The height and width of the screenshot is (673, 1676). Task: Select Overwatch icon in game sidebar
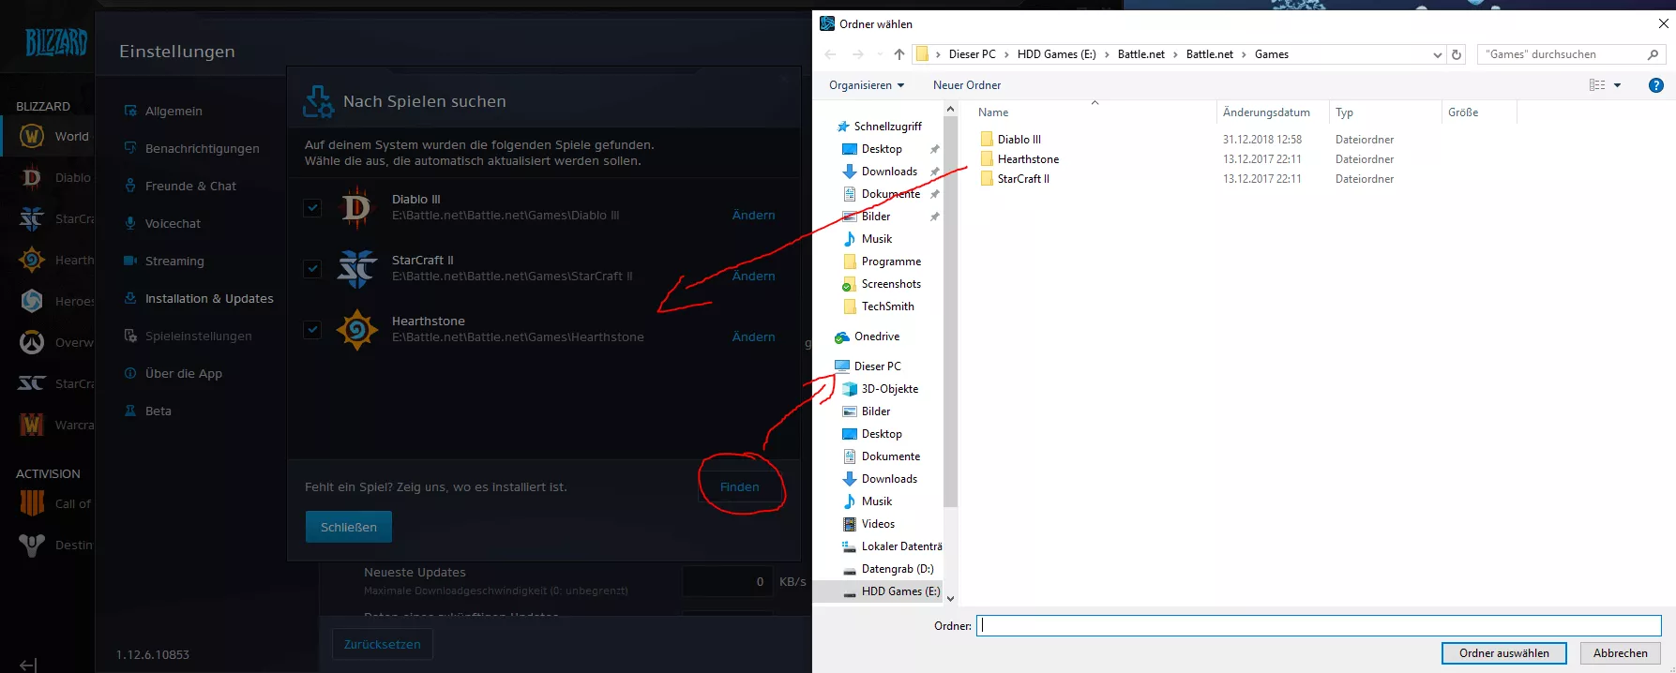coord(32,342)
